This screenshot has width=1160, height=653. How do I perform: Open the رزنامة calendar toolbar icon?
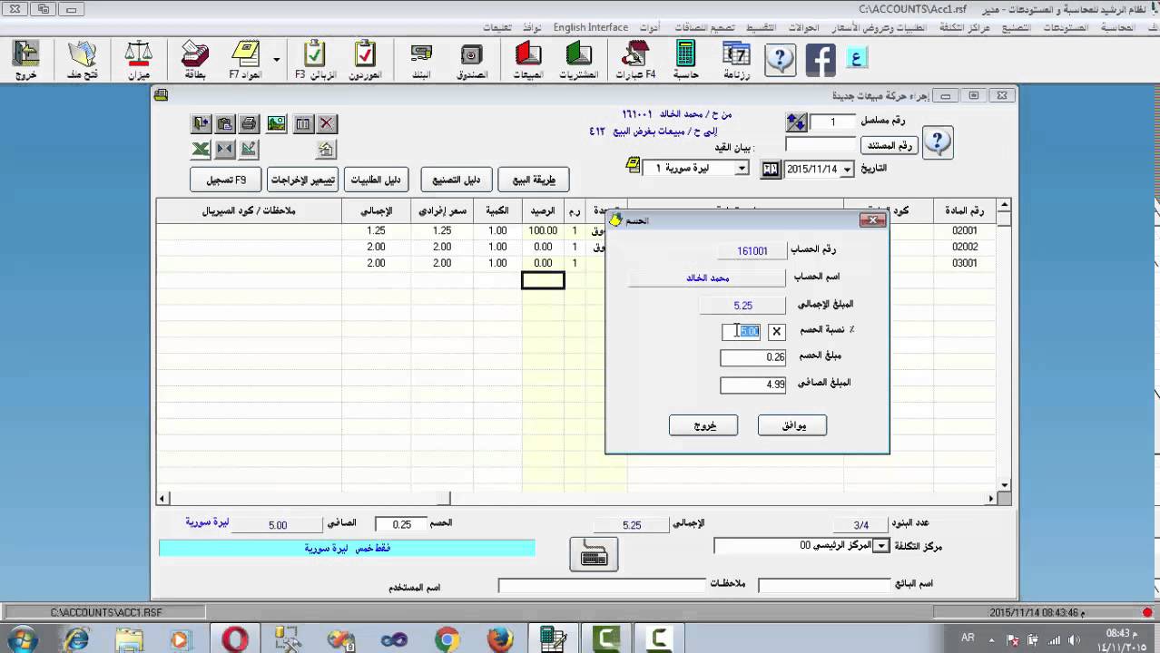pyautogui.click(x=736, y=60)
